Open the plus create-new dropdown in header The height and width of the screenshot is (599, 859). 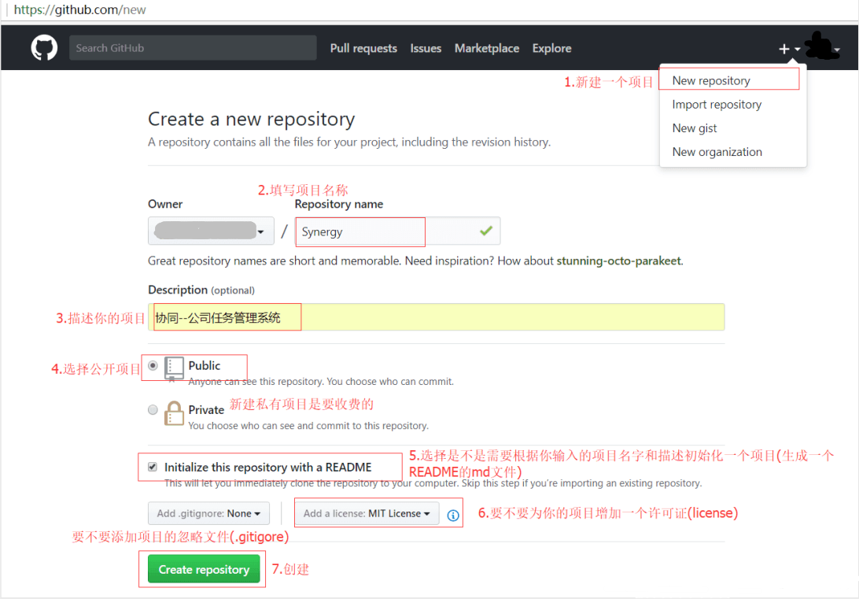click(x=790, y=49)
